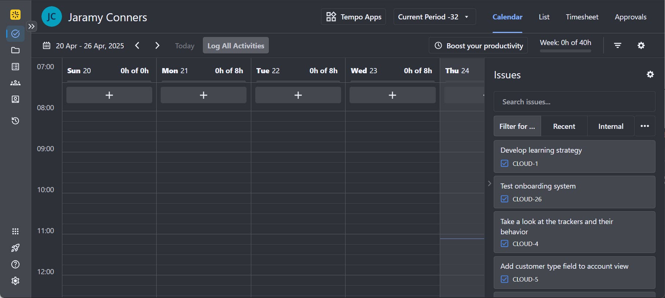
Task: Open the calendar date picker icon
Action: click(x=47, y=45)
